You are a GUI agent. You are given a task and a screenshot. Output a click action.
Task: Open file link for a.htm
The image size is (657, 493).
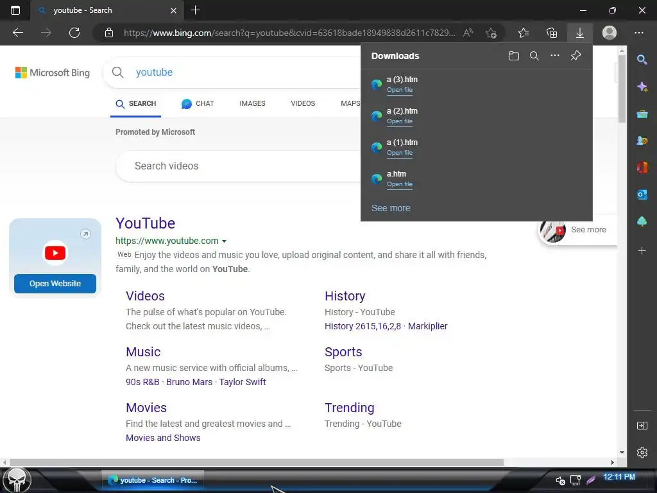pos(399,184)
